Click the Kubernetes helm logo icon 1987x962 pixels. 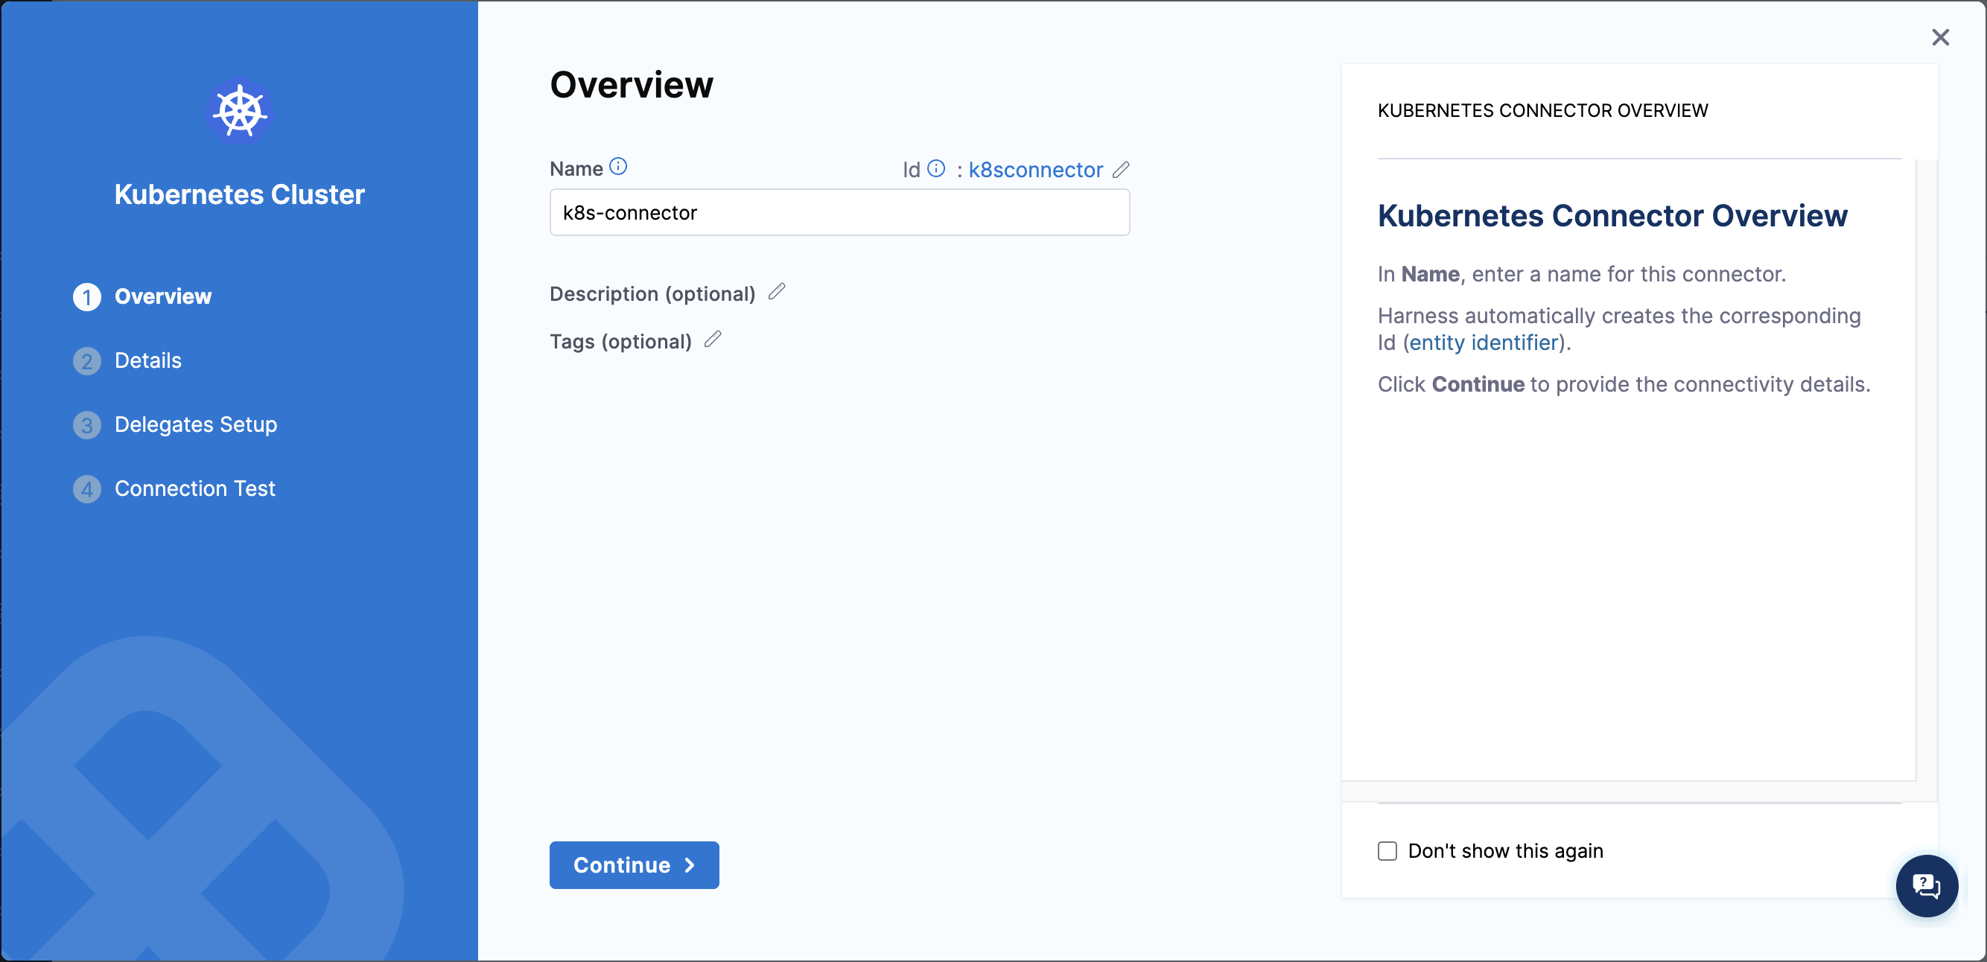[240, 112]
